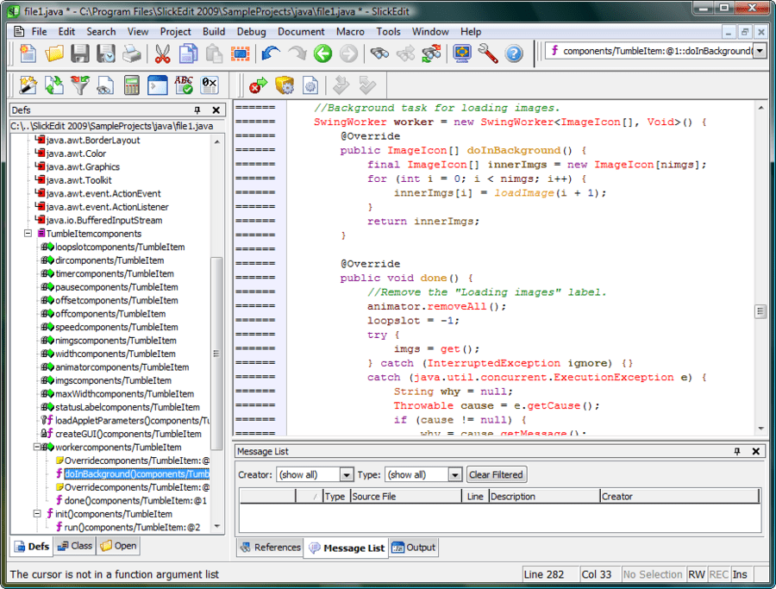Open the Creator filter dropdown
776x589 pixels.
click(x=346, y=474)
